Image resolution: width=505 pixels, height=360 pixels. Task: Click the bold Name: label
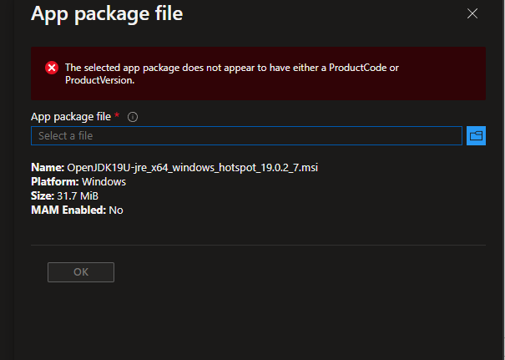48,168
